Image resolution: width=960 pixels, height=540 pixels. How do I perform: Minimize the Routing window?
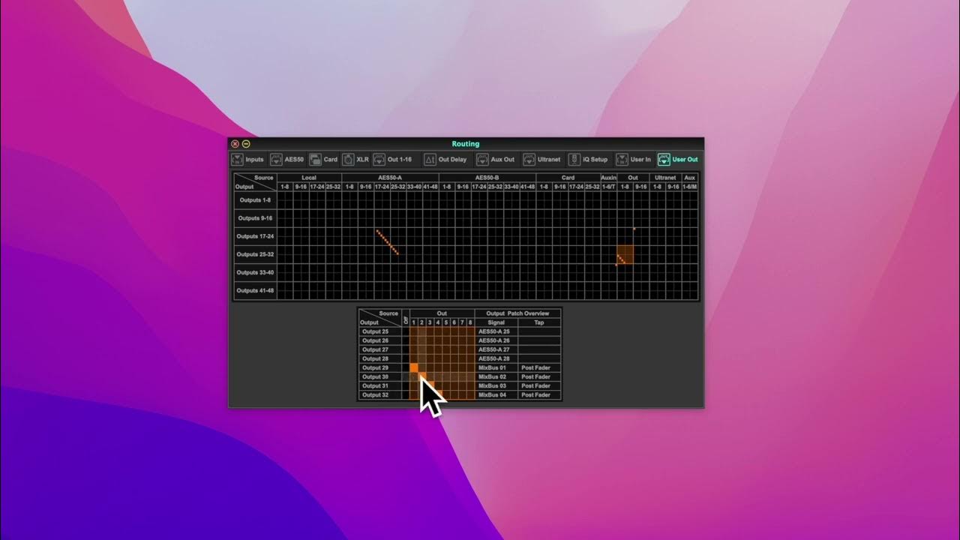tap(246, 144)
